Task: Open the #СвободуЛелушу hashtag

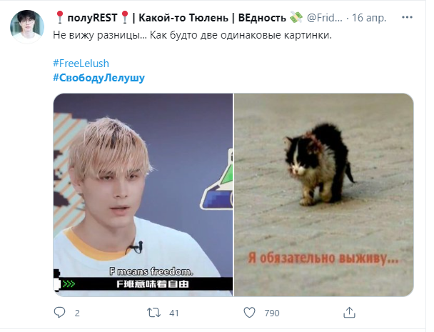Action: click(99, 78)
